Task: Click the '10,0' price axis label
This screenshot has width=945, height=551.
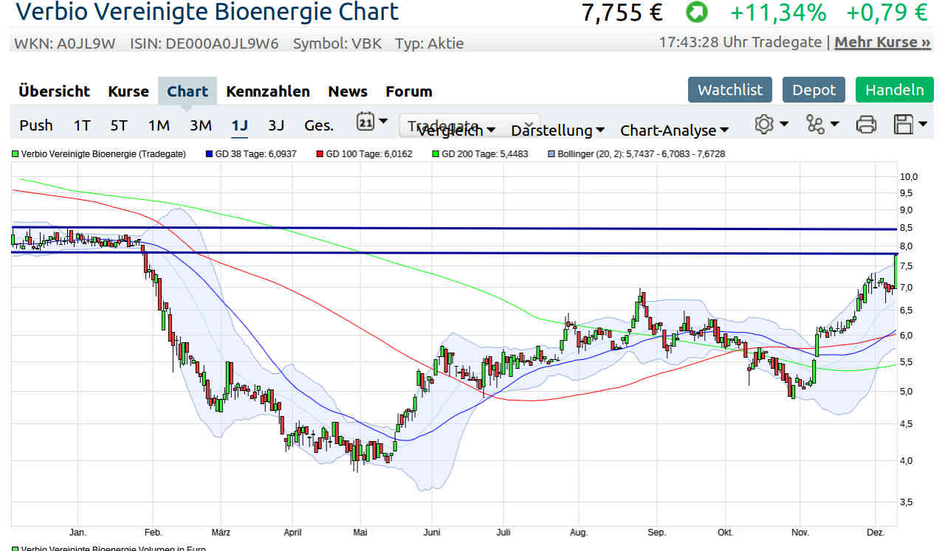Action: point(909,177)
